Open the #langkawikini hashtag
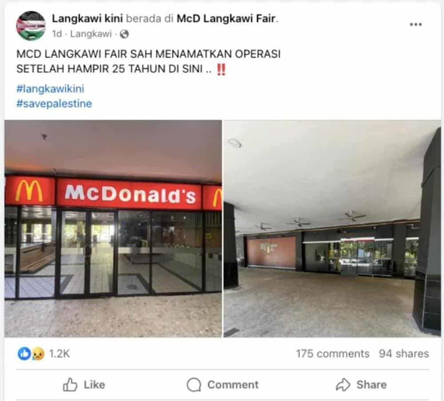The height and width of the screenshot is (401, 444). pyautogui.click(x=51, y=89)
